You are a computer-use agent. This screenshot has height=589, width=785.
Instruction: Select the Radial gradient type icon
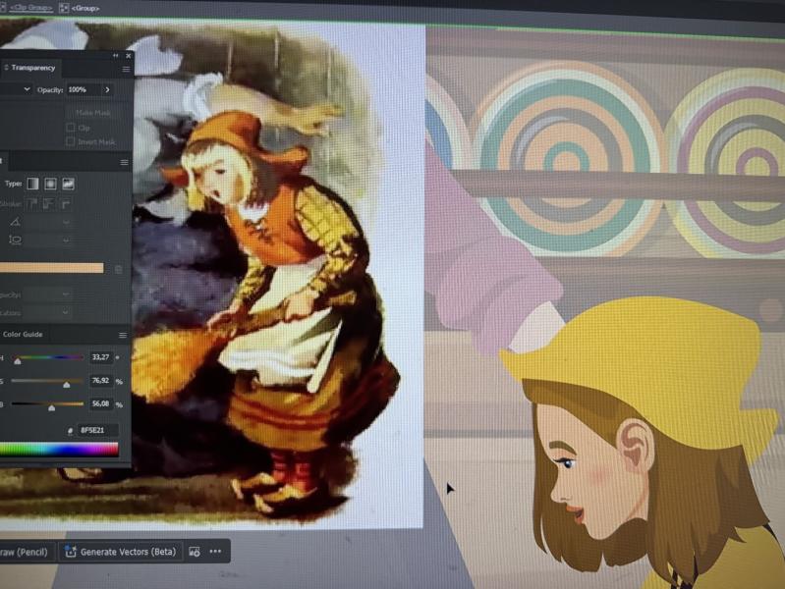[x=50, y=184]
